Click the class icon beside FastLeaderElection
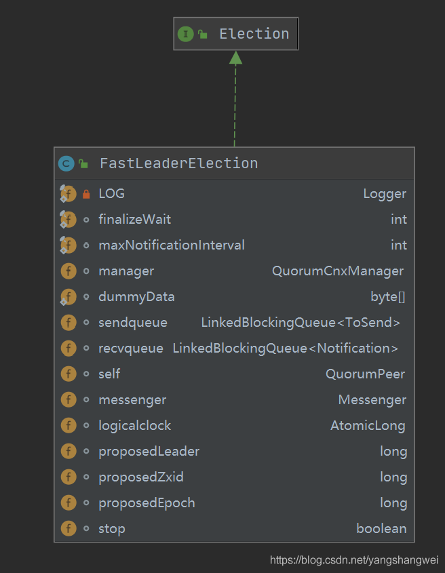Image resolution: width=445 pixels, height=573 pixels. [66, 163]
